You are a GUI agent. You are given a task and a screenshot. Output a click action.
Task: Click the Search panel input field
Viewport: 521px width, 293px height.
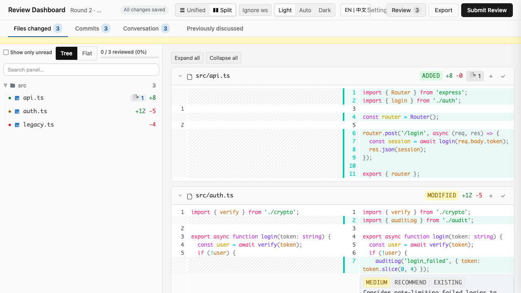pyautogui.click(x=81, y=70)
